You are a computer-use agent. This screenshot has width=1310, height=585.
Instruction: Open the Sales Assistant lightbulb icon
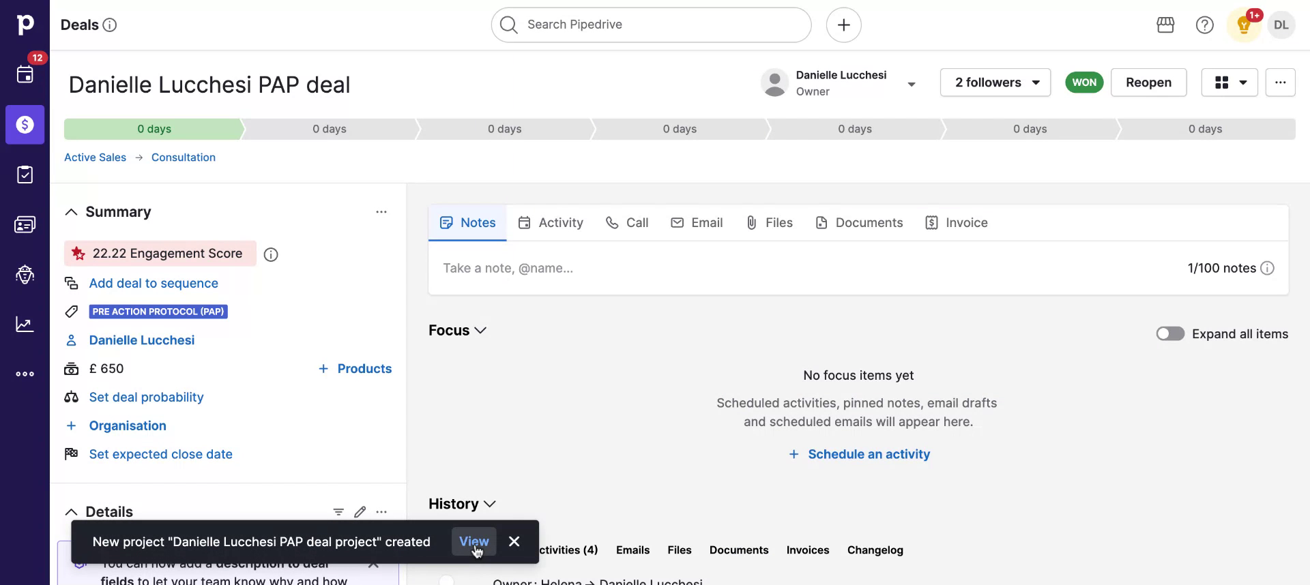click(x=1244, y=26)
